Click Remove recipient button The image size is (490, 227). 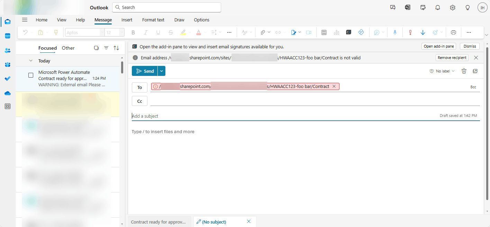452,58
